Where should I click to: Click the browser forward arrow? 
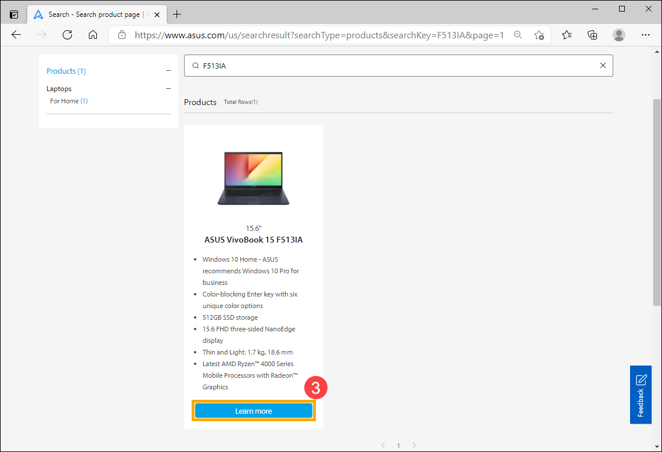click(x=42, y=35)
